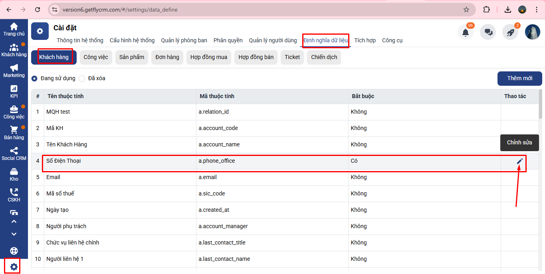
Task: Switch to Phân quyền tab
Action: coord(228,40)
